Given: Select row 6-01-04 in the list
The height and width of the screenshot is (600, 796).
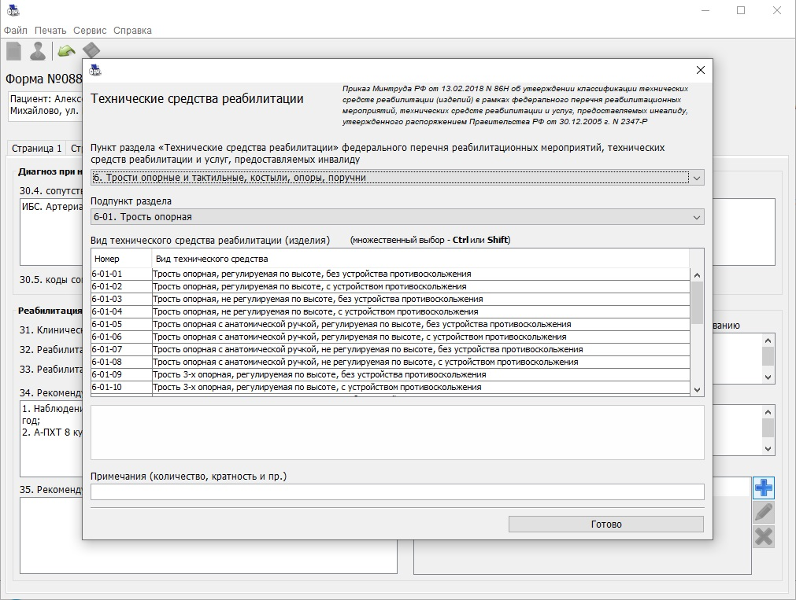Looking at the screenshot, I should (391, 312).
